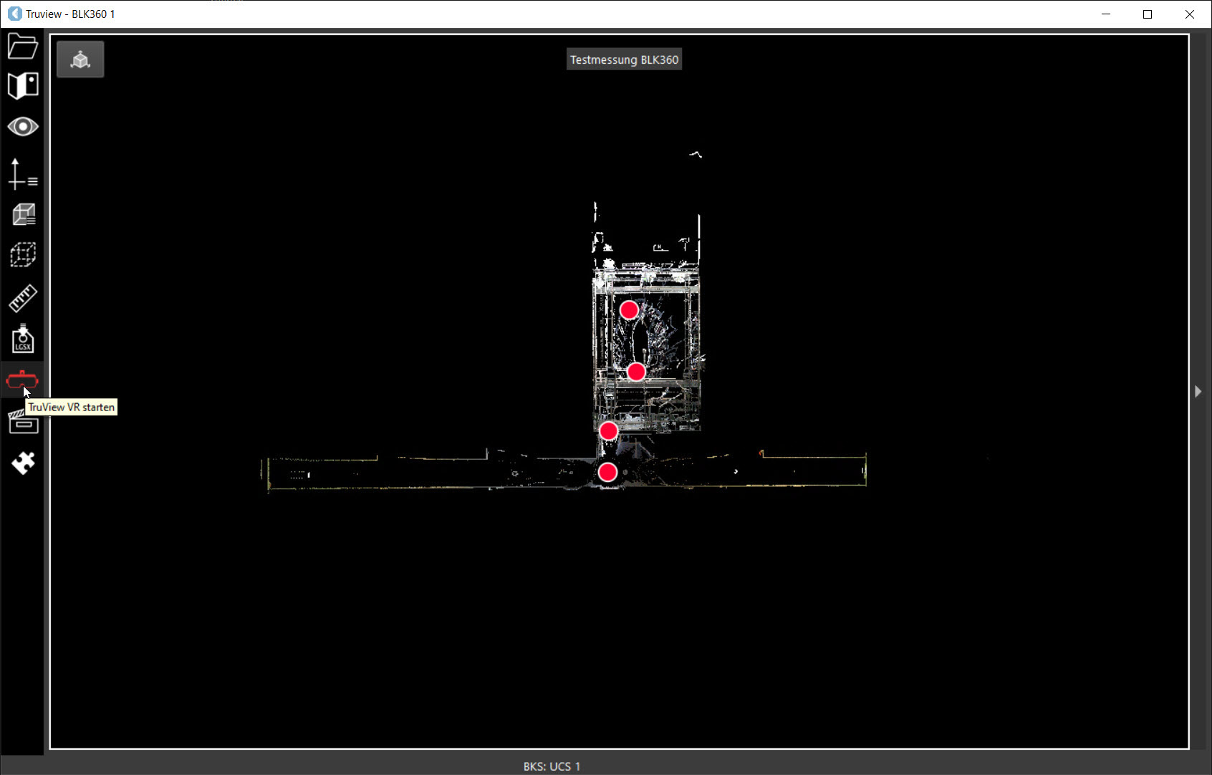The width and height of the screenshot is (1212, 775).
Task: Select the second red scan marker from top
Action: click(x=636, y=372)
